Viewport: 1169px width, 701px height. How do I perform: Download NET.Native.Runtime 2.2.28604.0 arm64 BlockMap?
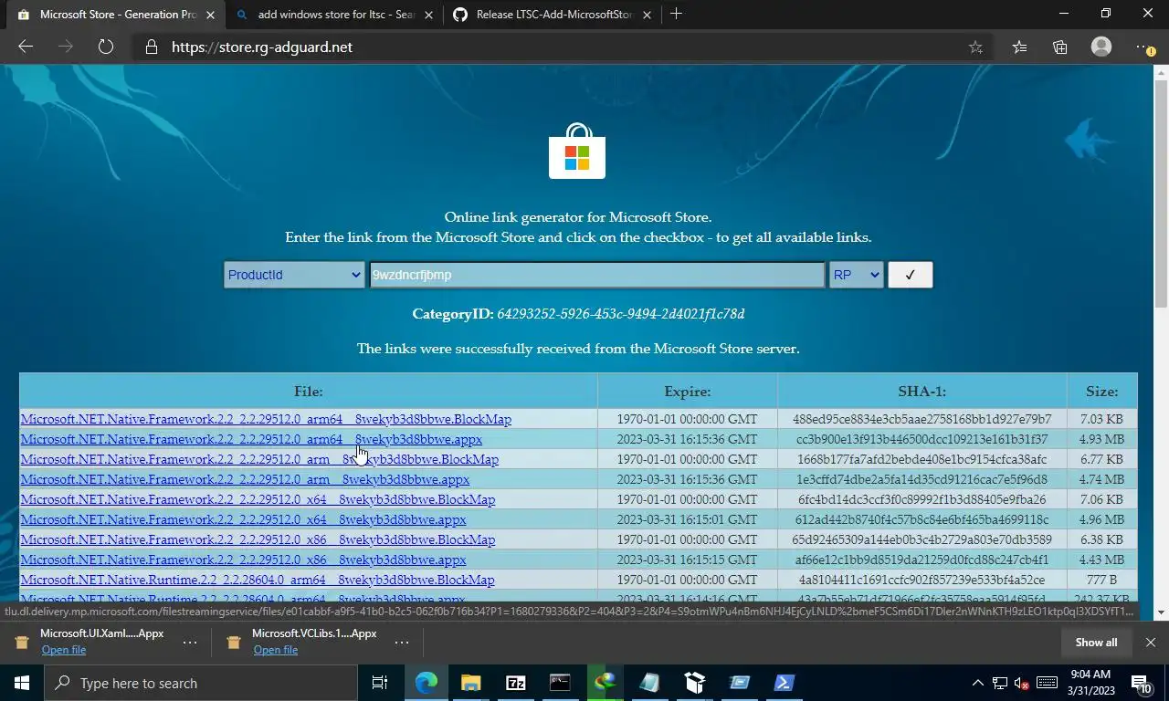point(258,580)
